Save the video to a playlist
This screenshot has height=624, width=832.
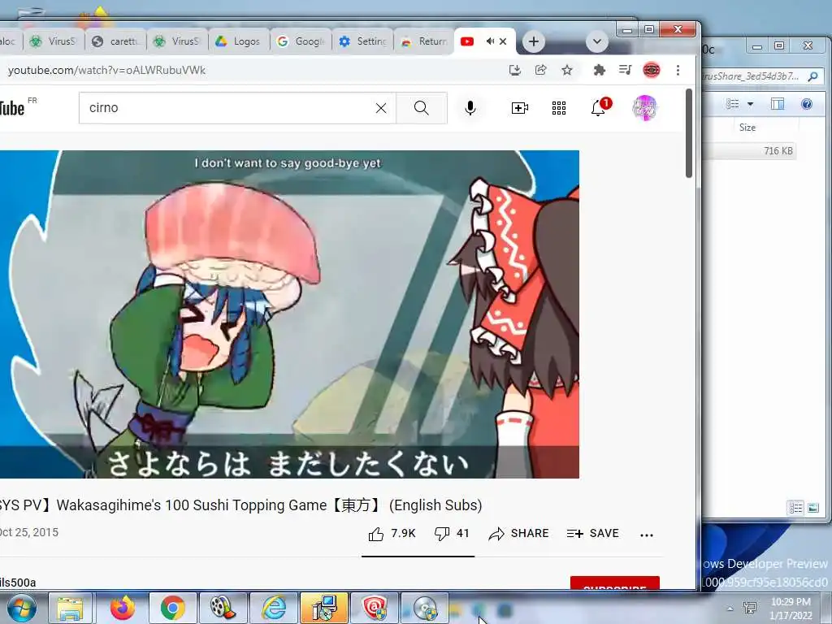[592, 534]
